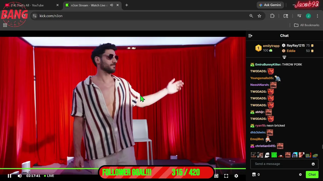The image size is (323, 181).
Task: Open Chrome three-dot menu
Action: tap(317, 16)
